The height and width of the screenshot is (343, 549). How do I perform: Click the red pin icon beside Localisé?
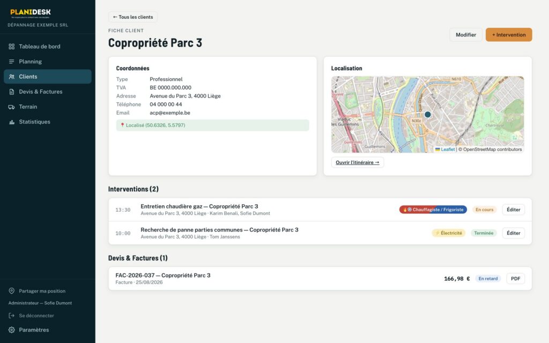122,125
